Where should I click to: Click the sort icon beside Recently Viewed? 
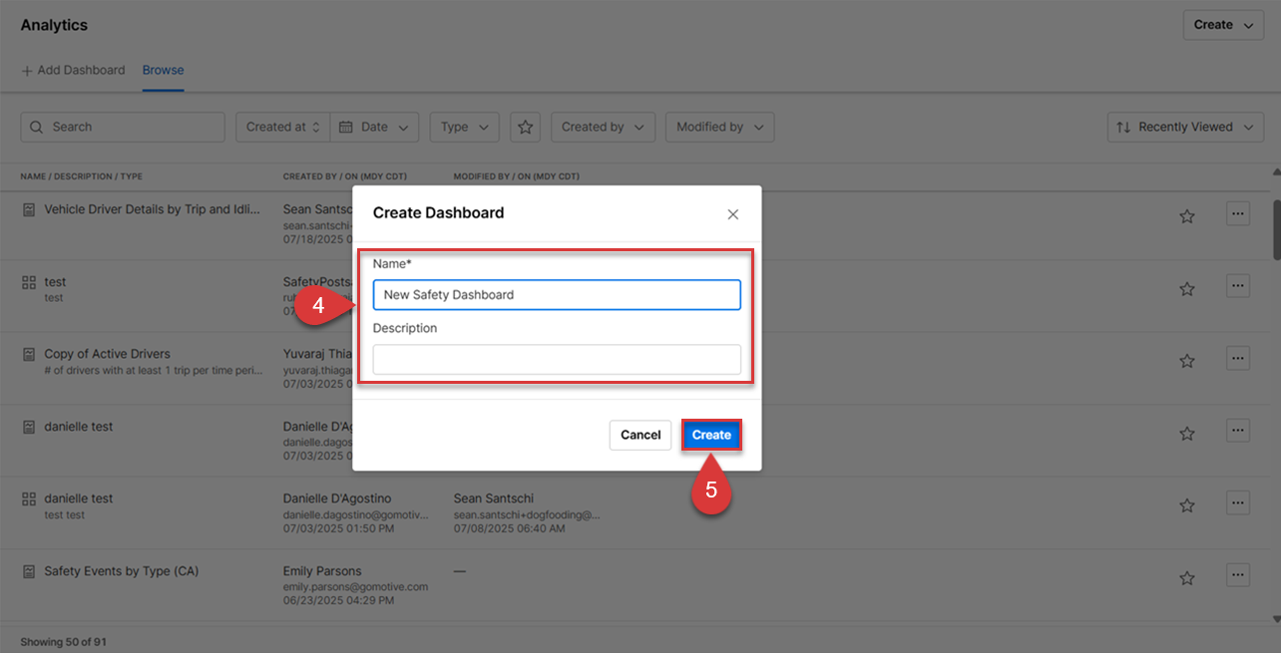(1122, 127)
